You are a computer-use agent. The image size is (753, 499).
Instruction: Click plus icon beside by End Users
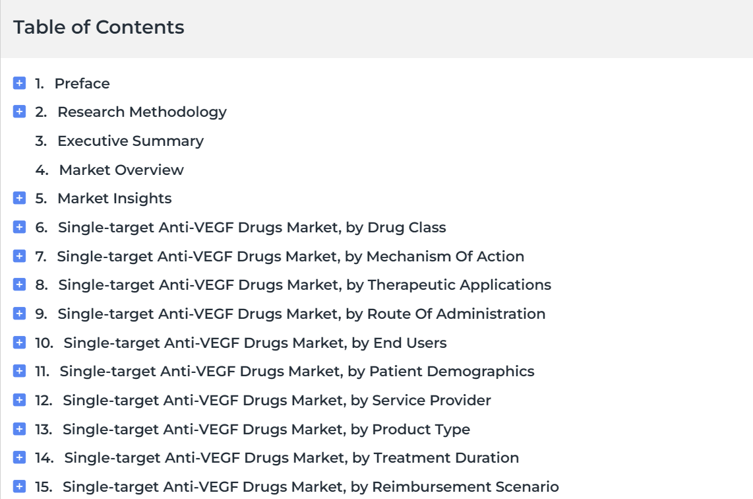[x=19, y=343]
